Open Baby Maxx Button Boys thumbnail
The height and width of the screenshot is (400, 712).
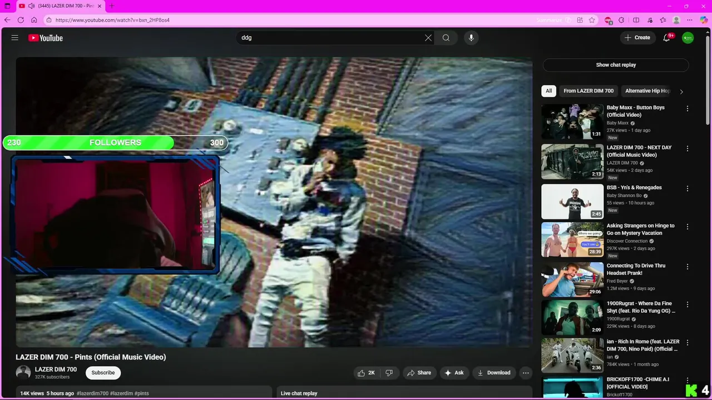[x=572, y=122]
